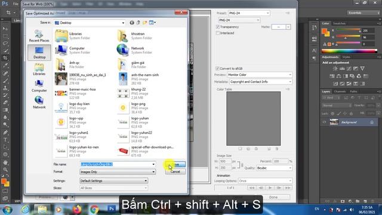Select the Hand tool in Photoshop toolbar

click(5, 162)
